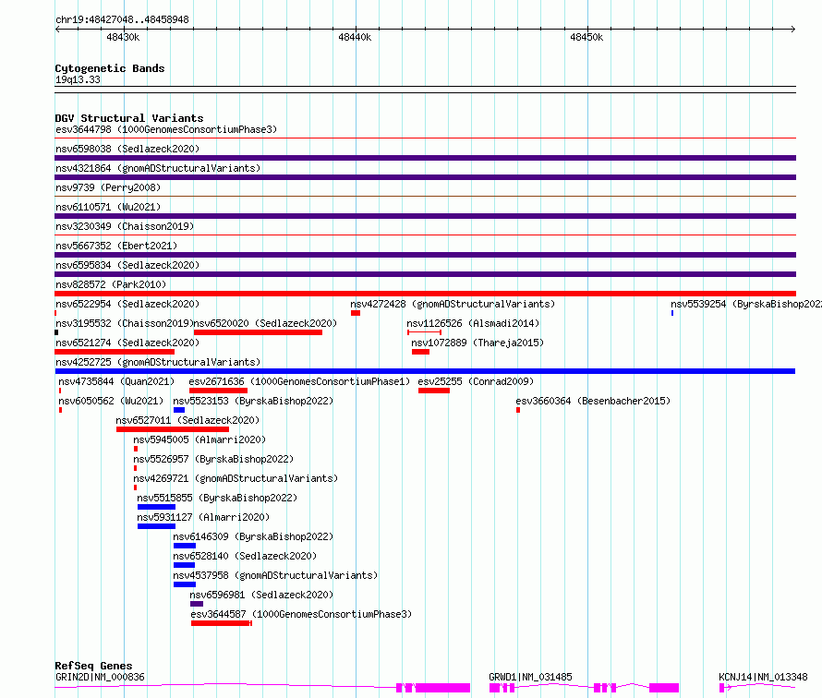Click nsv5526957 ByrskaBishop2022 label
Screen dimensions: 822x698
213,459
